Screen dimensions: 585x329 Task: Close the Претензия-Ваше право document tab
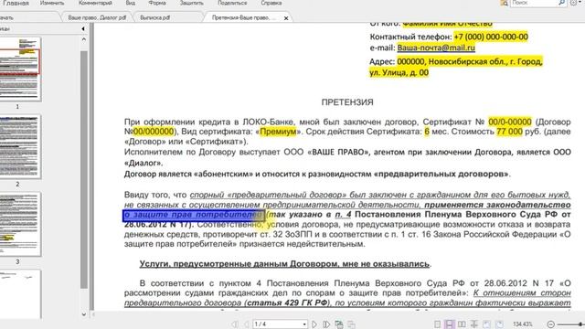pyautogui.click(x=286, y=18)
